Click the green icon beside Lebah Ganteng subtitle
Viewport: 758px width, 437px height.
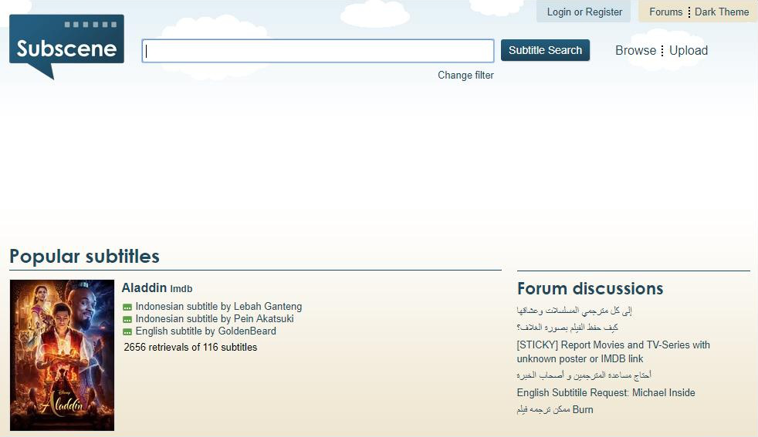pos(127,308)
